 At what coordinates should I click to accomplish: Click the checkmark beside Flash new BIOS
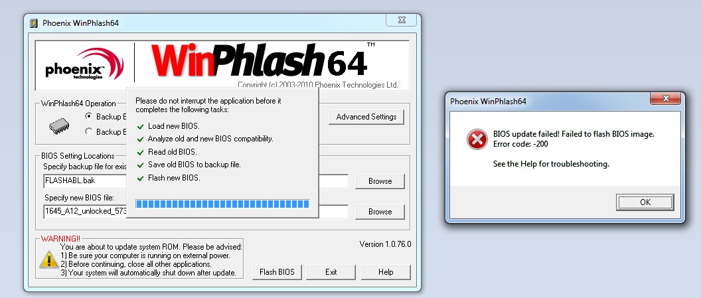tap(141, 179)
